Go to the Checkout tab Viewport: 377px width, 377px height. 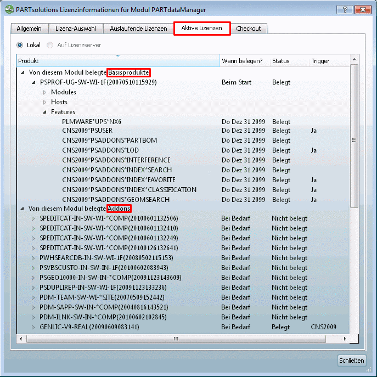[x=249, y=29]
